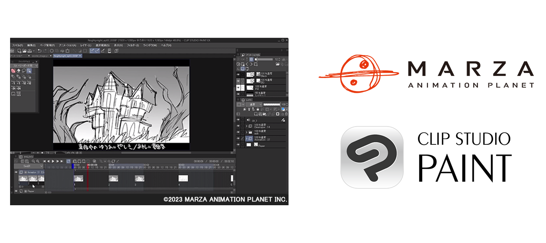This screenshot has height=243, width=546.
Task: Click the Undo arrow in command bar
Action: (x=39, y=51)
